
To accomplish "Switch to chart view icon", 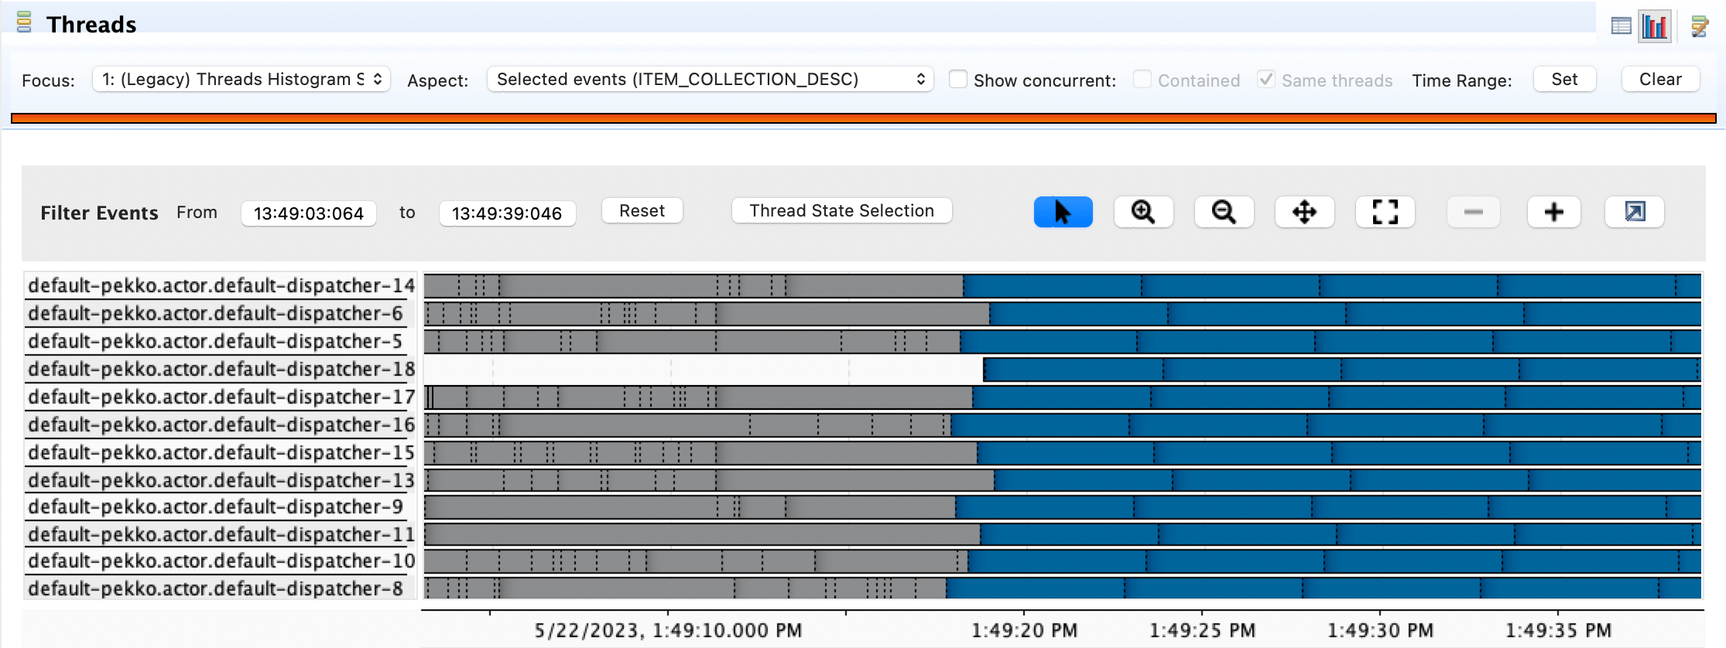I will tap(1655, 26).
